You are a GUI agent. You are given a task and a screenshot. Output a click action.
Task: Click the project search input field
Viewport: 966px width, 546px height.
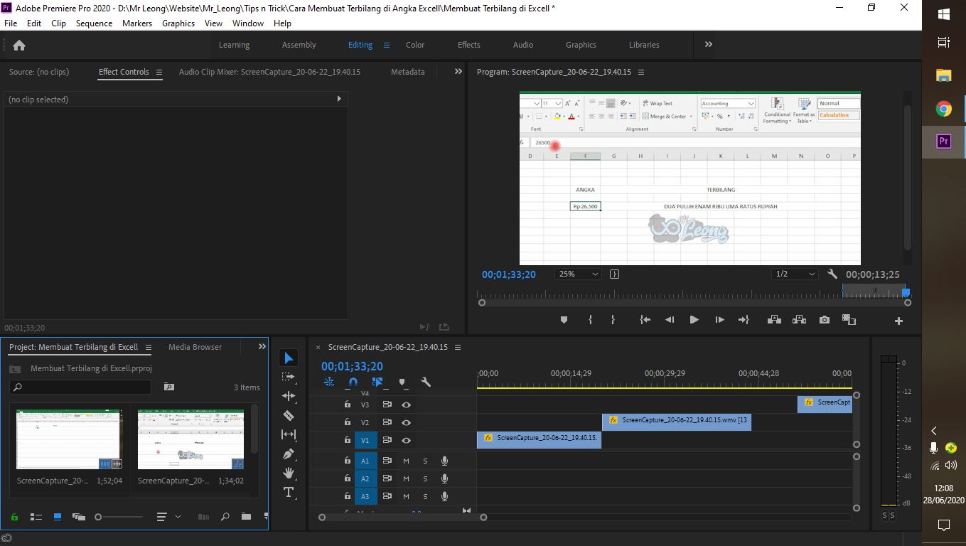[80, 387]
